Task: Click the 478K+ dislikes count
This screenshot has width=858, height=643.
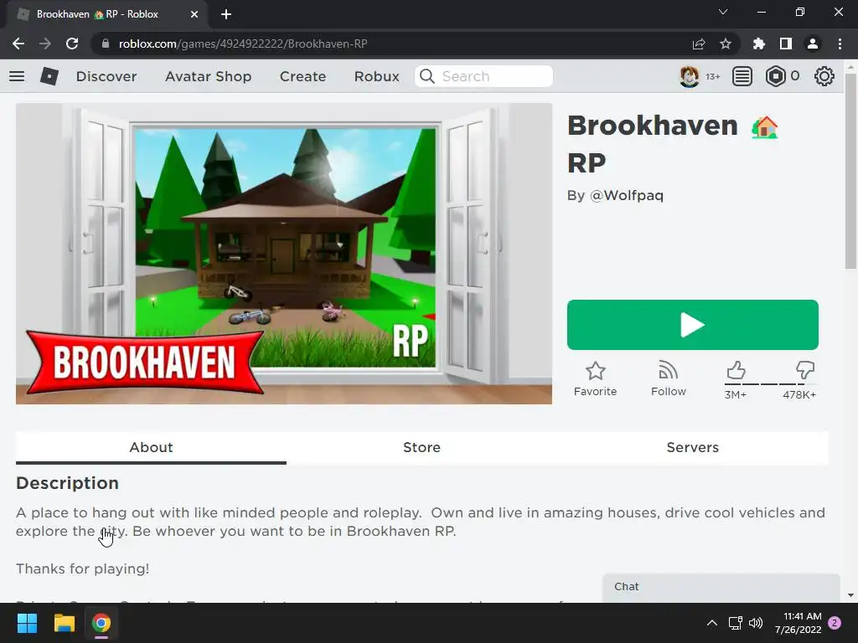Action: 799,395
